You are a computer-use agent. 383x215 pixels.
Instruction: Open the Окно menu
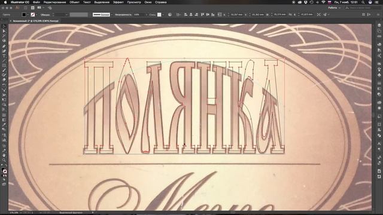(x=148, y=2)
